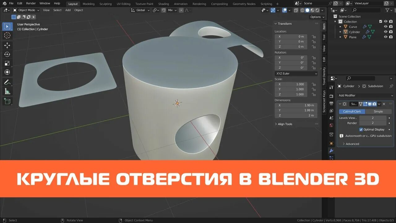The height and width of the screenshot is (223, 396).
Task: Switch to the Modeling workspace tab
Action: coord(88,4)
